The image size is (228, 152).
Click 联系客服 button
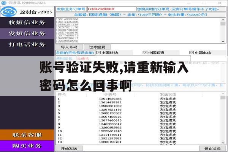click(x=27, y=135)
